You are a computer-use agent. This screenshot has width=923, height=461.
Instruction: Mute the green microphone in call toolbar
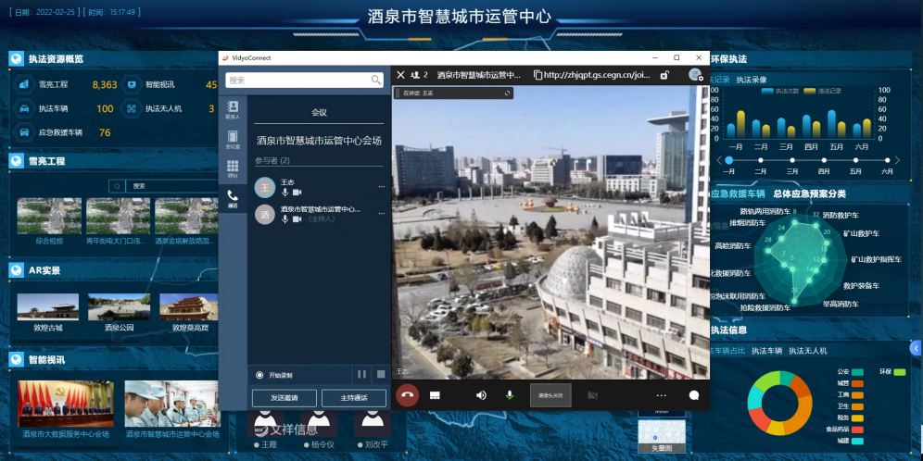pos(510,394)
